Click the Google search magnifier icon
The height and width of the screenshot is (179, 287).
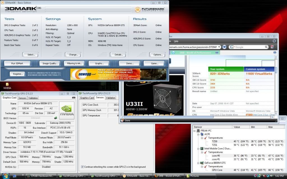point(266,47)
